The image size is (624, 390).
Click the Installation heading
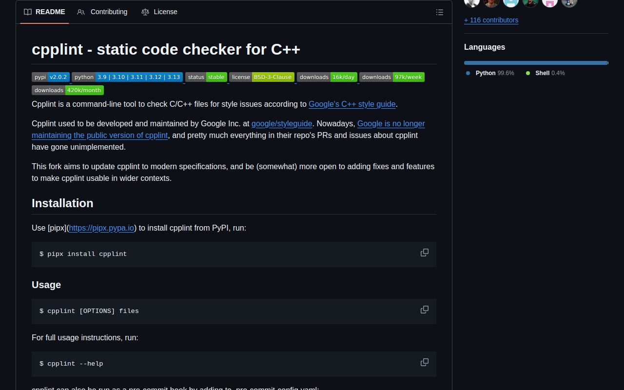(x=62, y=203)
